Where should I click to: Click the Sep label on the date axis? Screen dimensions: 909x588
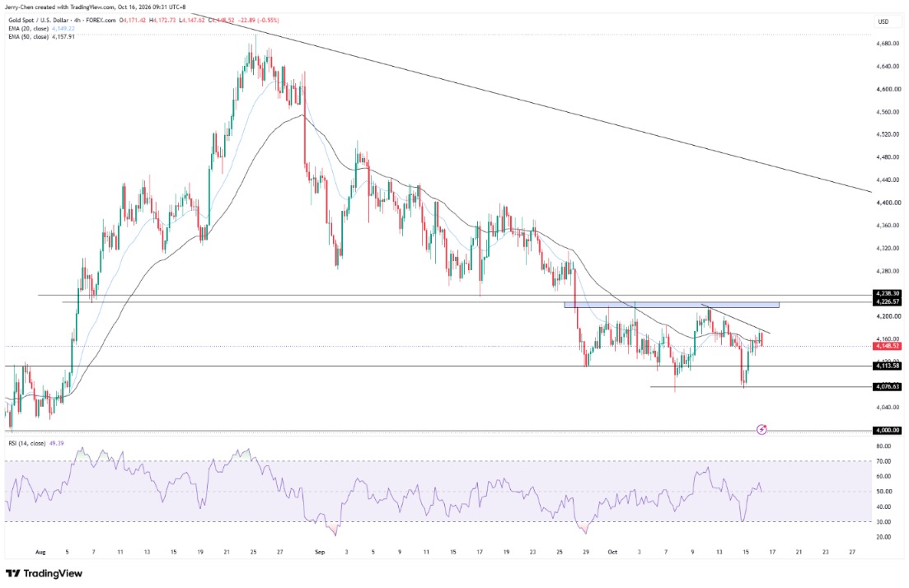pos(320,552)
